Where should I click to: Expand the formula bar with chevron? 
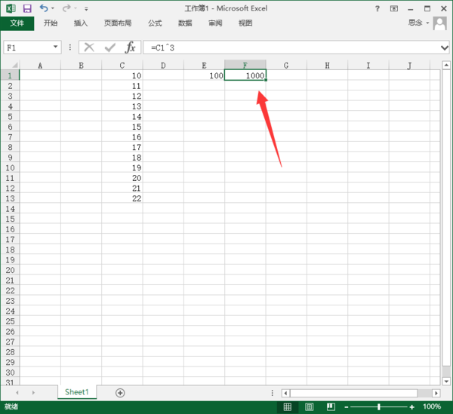pos(444,48)
